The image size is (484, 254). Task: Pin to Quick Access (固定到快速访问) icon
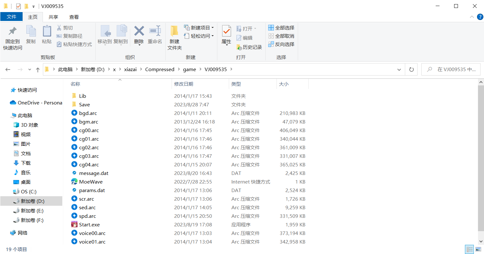tap(13, 31)
